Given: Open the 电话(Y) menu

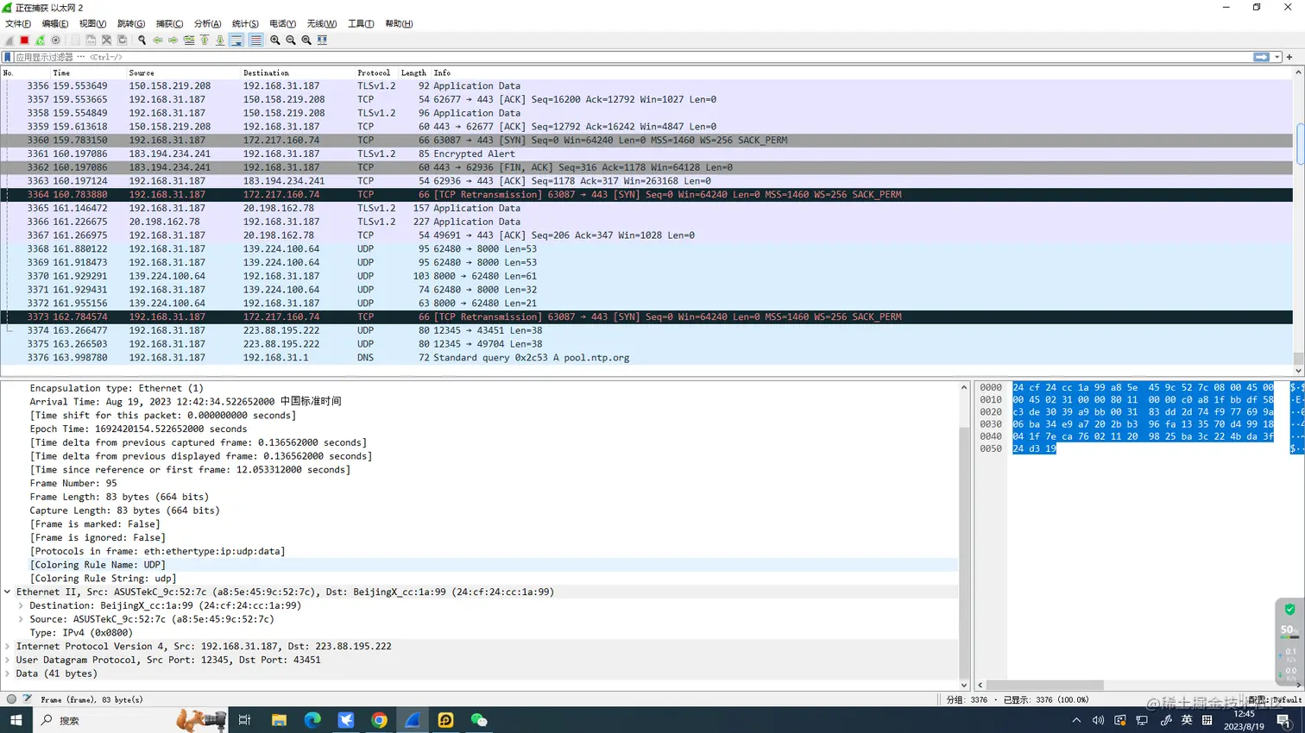Looking at the screenshot, I should [x=282, y=23].
